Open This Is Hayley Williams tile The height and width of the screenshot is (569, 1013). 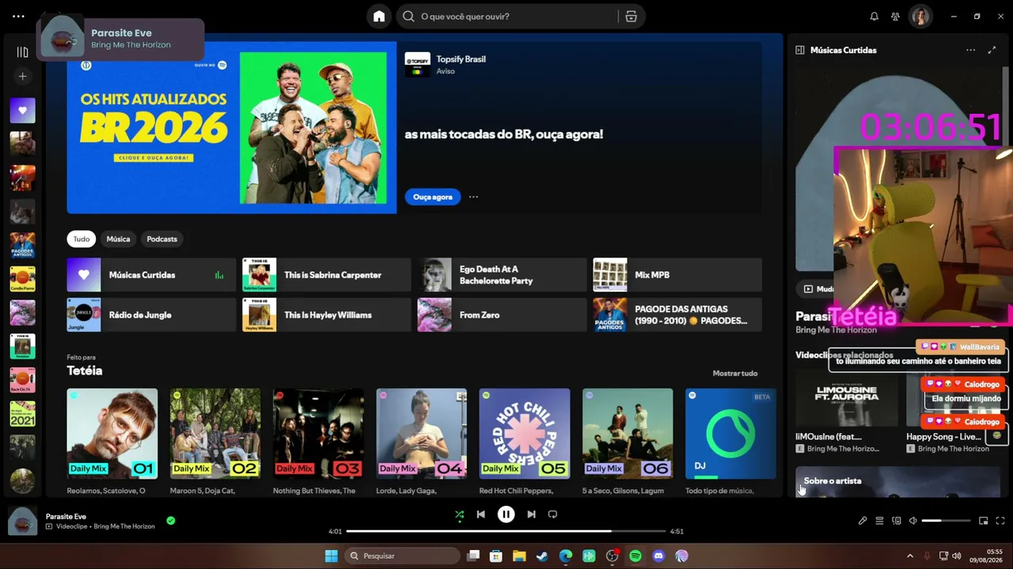[x=327, y=315]
